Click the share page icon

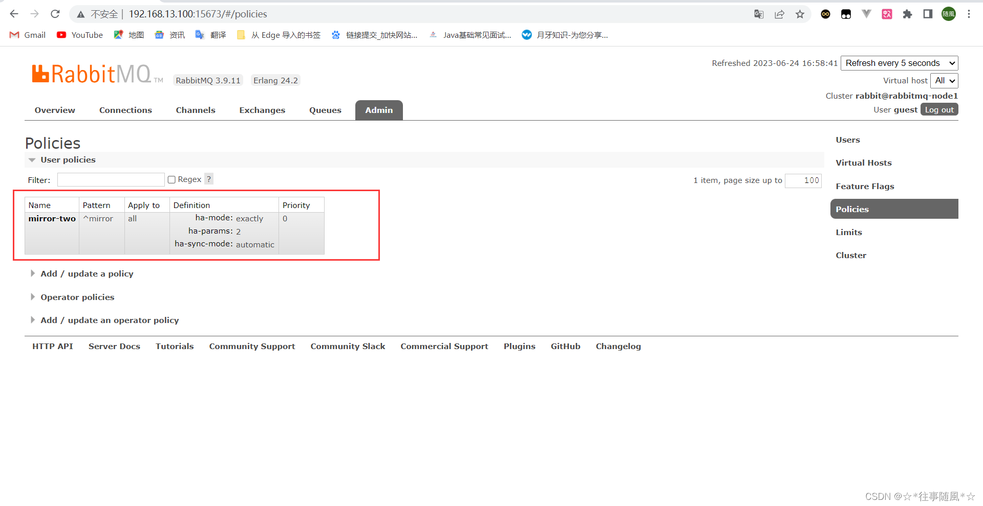pyautogui.click(x=779, y=14)
